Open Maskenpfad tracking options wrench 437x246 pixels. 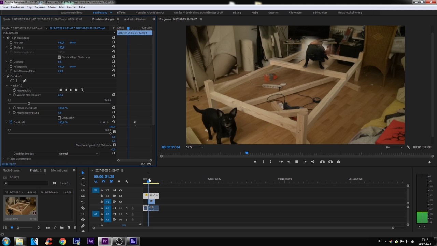coord(82,90)
